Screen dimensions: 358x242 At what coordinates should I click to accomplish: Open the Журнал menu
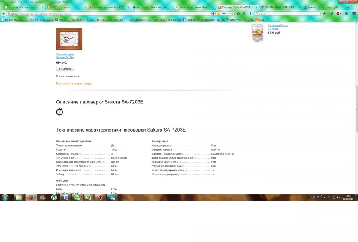click(29, 2)
